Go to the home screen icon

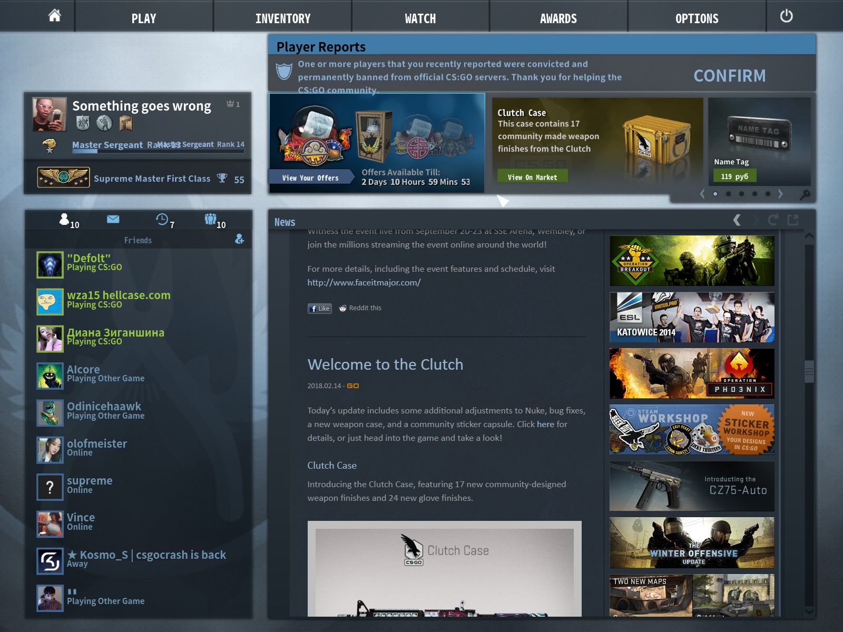coord(54,16)
